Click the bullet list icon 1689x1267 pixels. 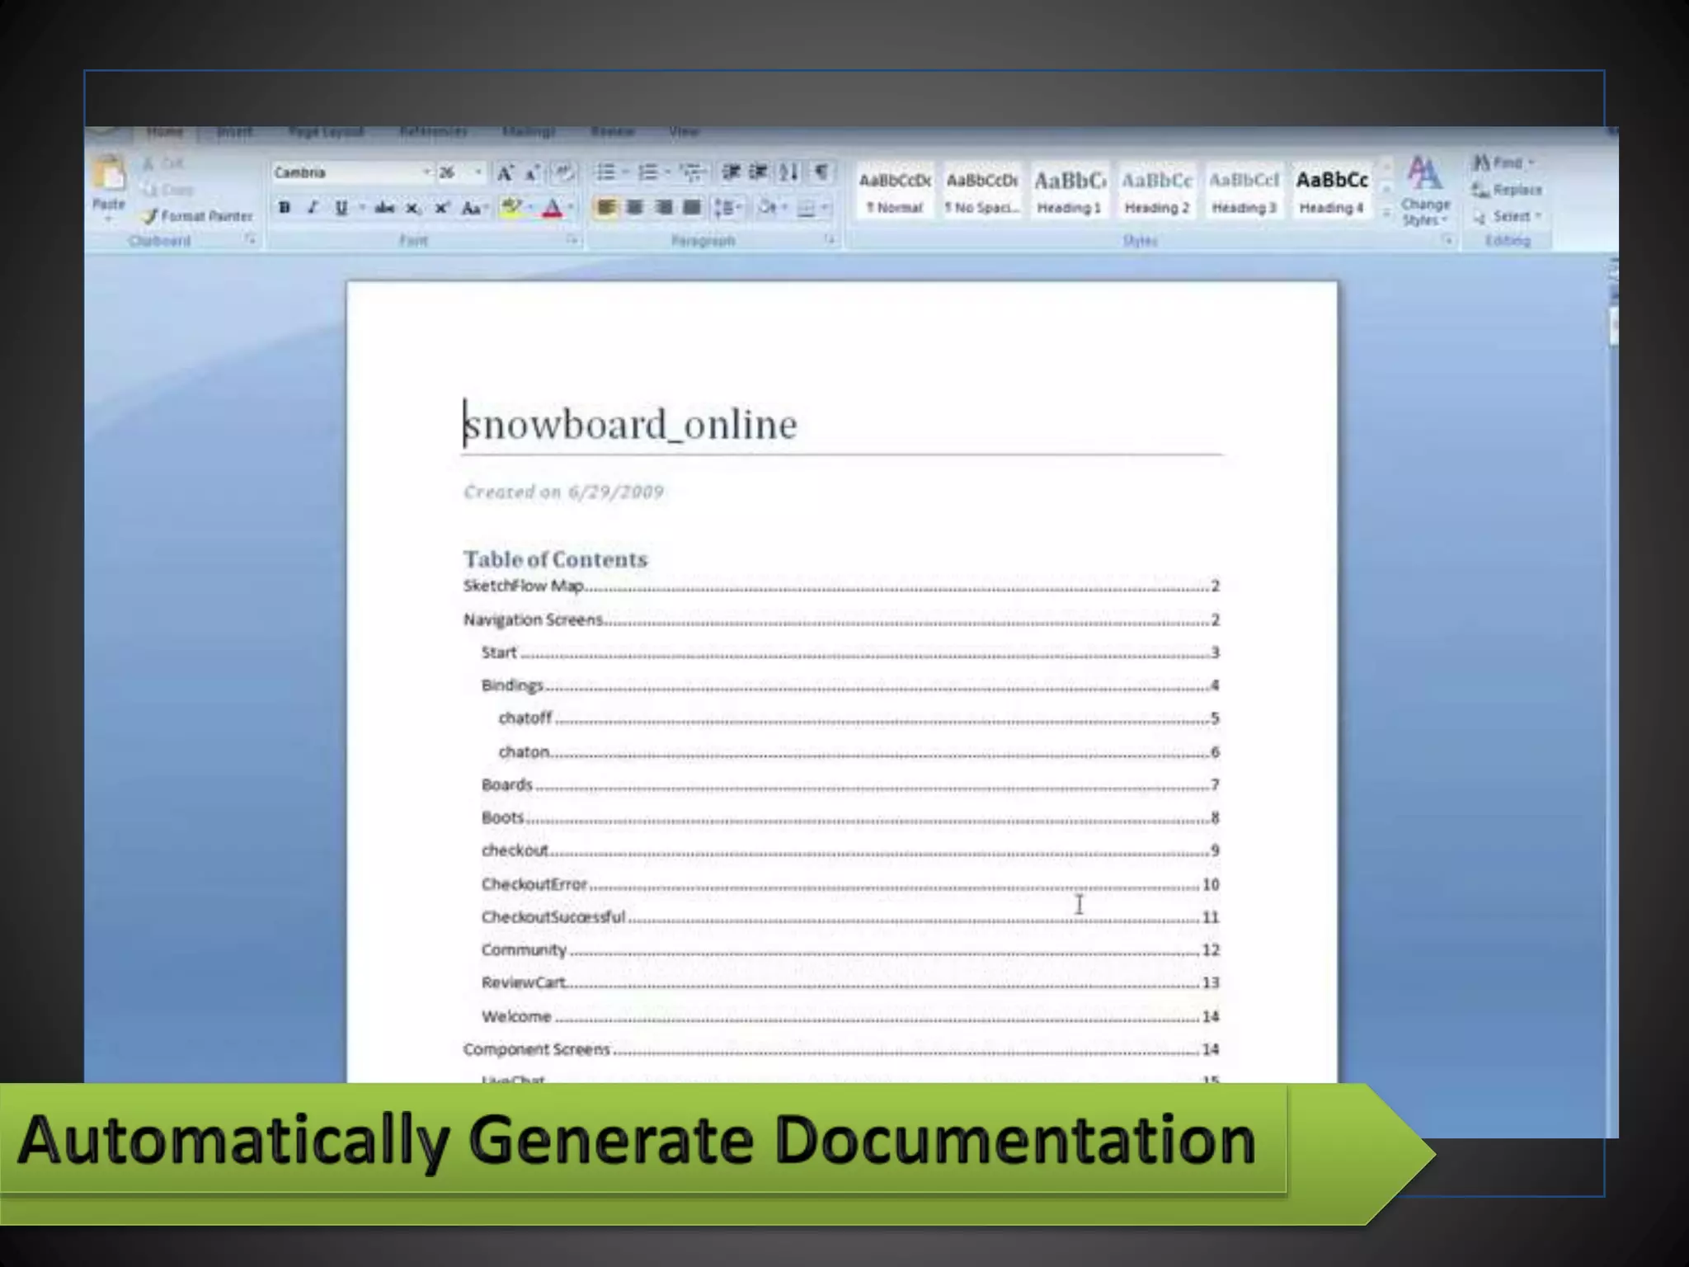pyautogui.click(x=606, y=172)
